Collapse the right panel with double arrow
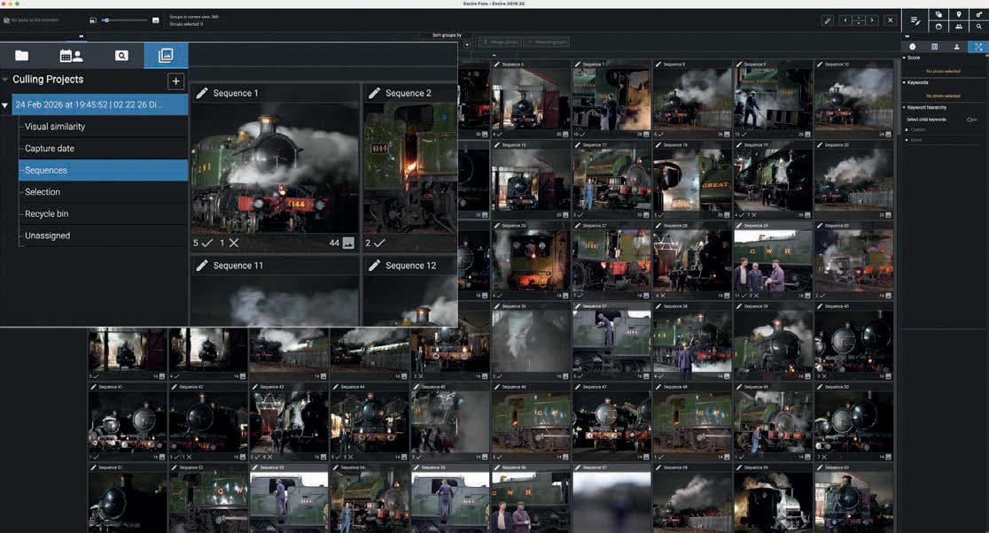The image size is (989, 533). coord(907,36)
